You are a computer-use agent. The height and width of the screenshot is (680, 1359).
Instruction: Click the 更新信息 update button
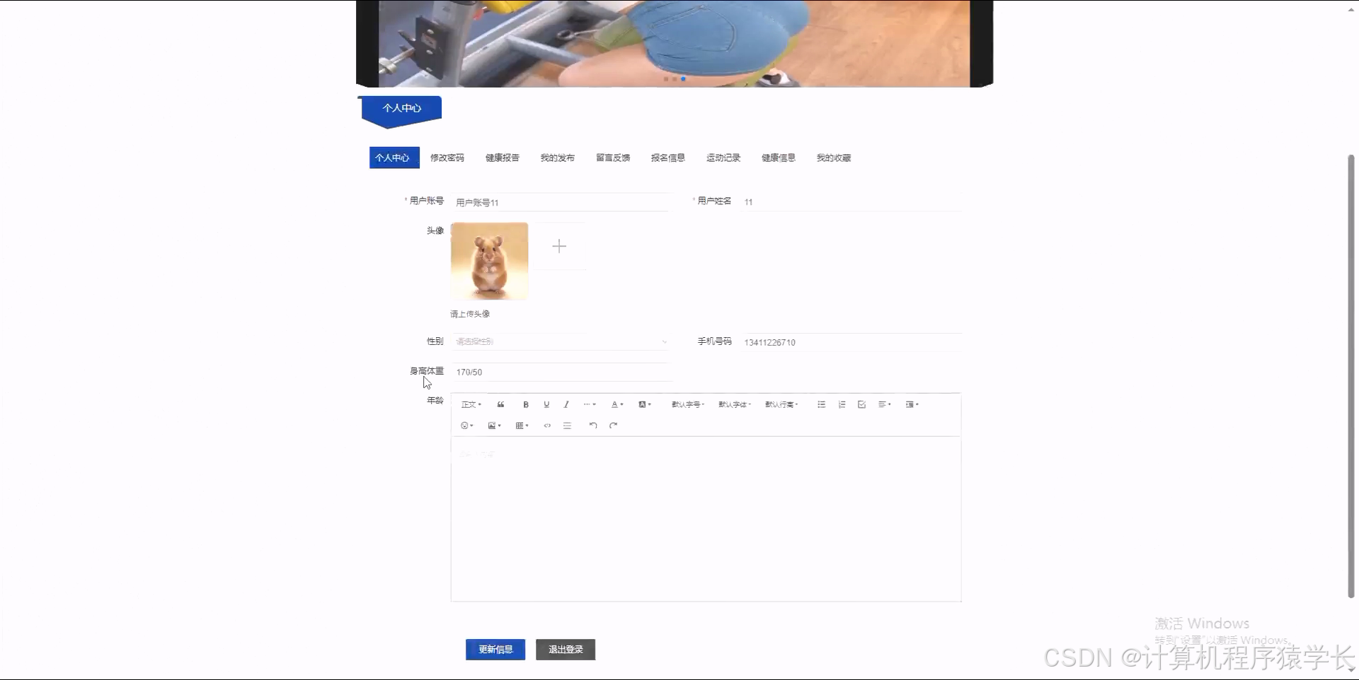495,649
